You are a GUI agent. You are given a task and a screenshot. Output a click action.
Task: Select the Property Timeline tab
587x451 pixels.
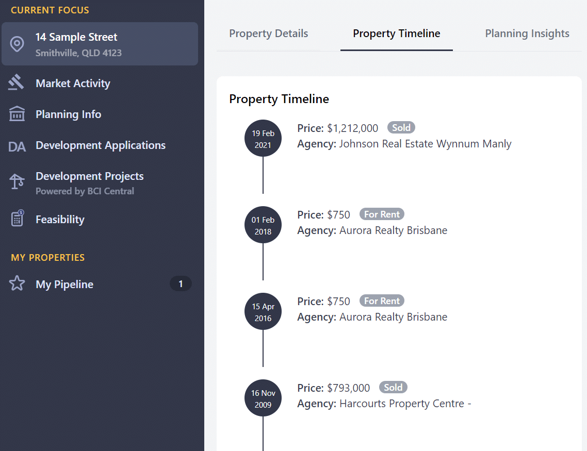tap(397, 34)
